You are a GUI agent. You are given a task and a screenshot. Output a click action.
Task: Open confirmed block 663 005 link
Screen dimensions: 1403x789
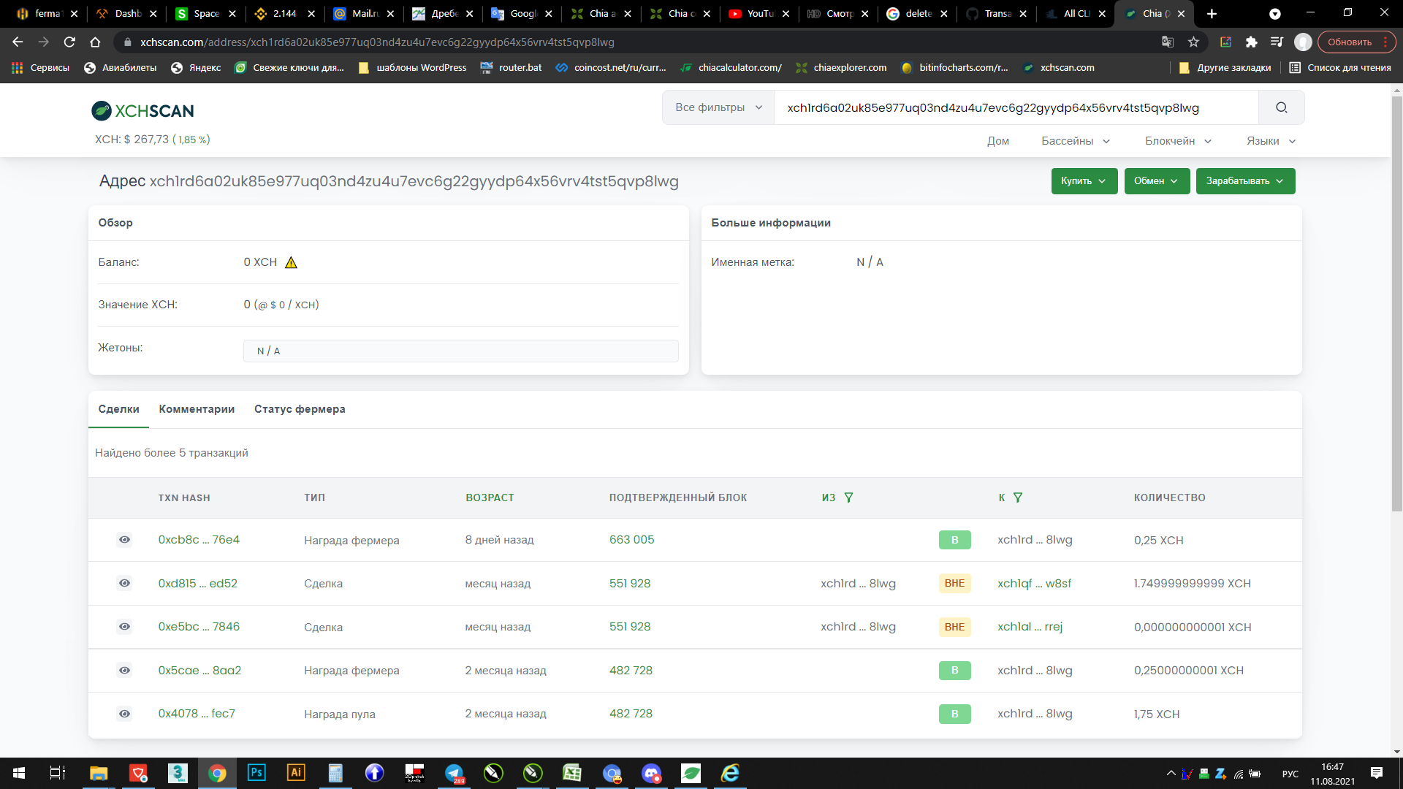(x=631, y=540)
